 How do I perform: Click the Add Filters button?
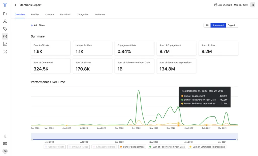pos(38,25)
